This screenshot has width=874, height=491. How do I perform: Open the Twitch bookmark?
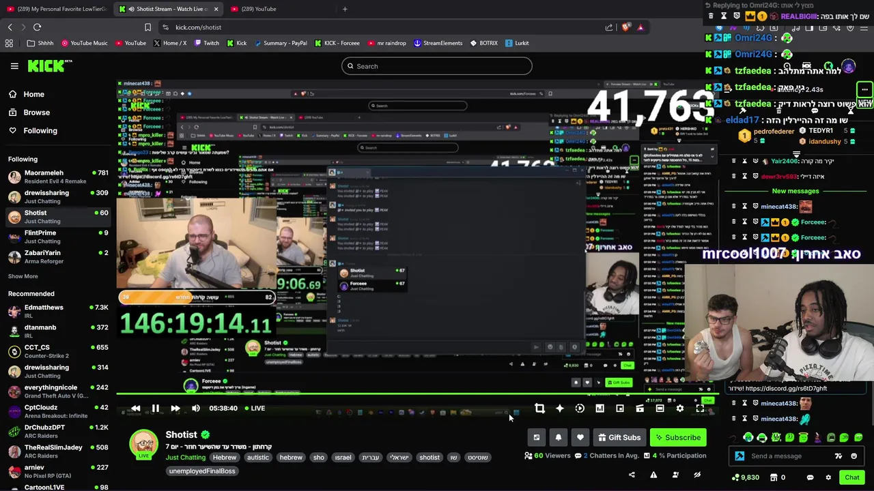pyautogui.click(x=206, y=43)
